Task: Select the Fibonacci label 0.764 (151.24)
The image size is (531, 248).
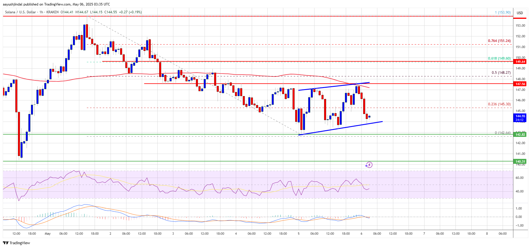Action: click(x=499, y=41)
